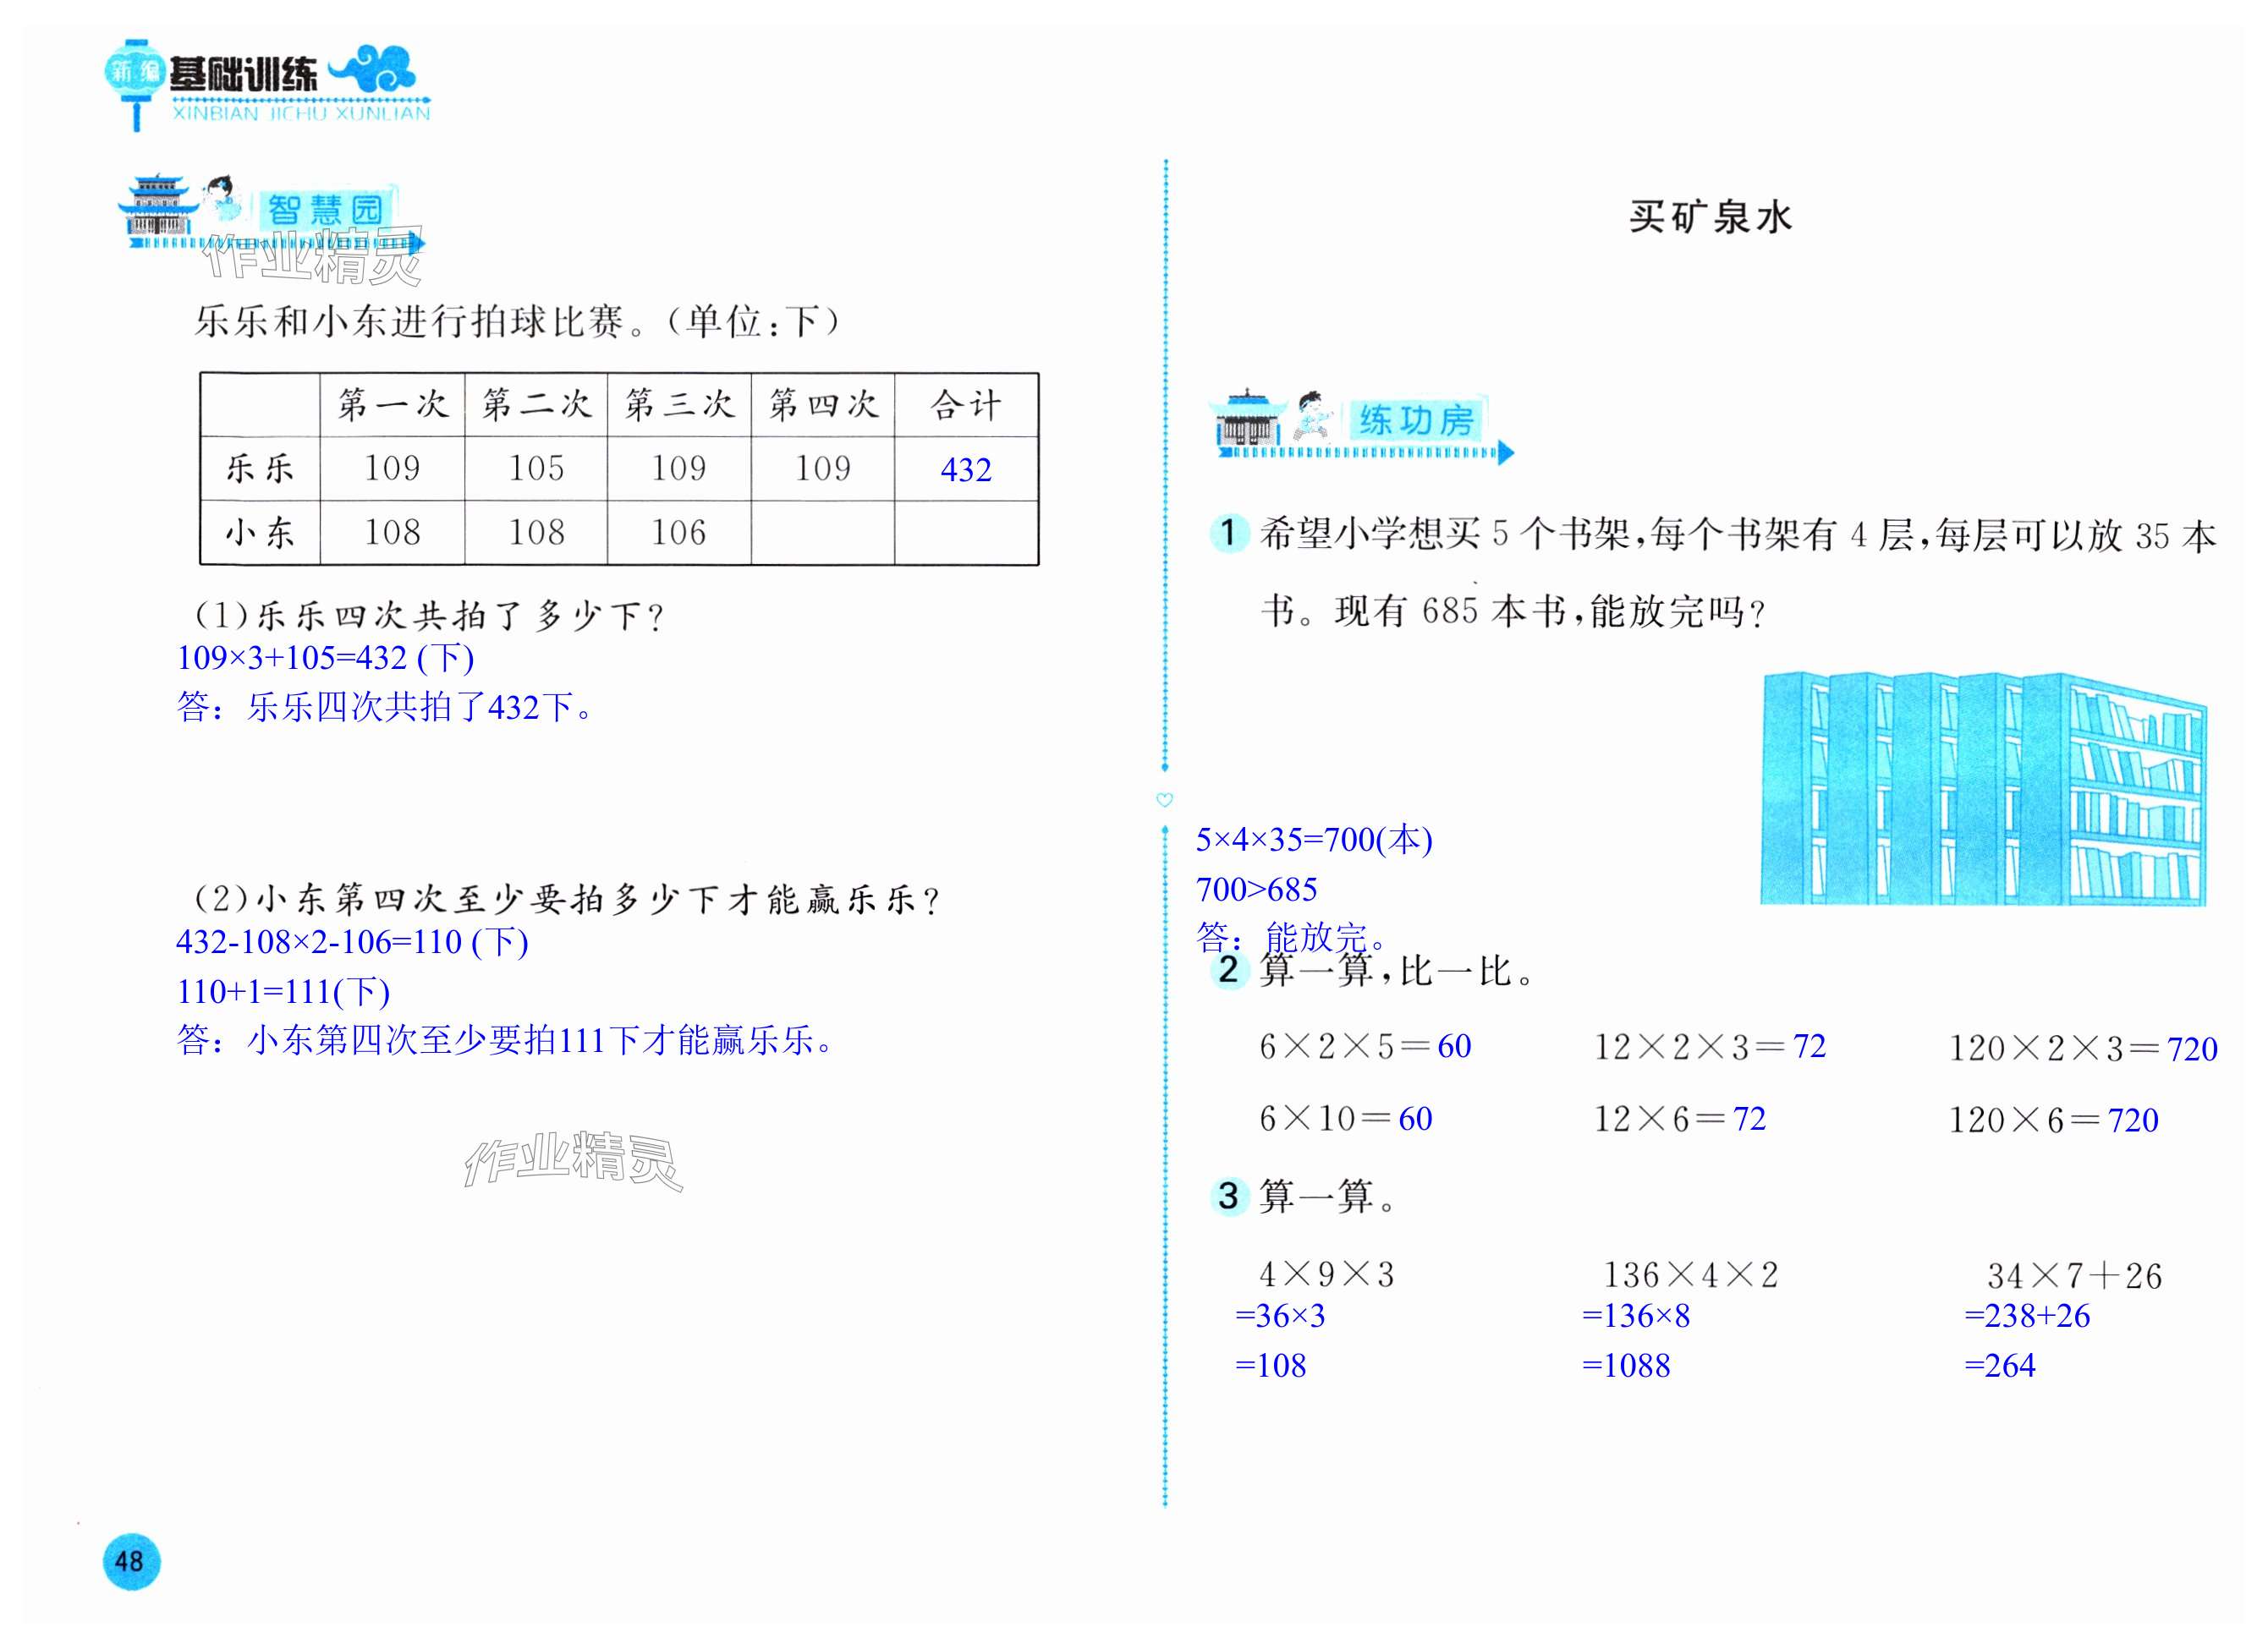
Task: Click the answer 5×4×35=700(本)
Action: pyautogui.click(x=1314, y=840)
